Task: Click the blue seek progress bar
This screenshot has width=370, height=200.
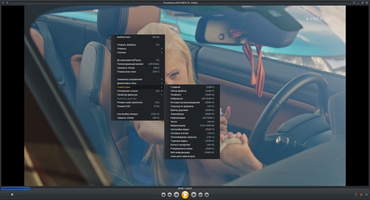Action: click(x=16, y=188)
